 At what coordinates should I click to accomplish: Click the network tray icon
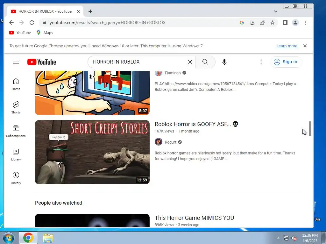tap(286, 238)
